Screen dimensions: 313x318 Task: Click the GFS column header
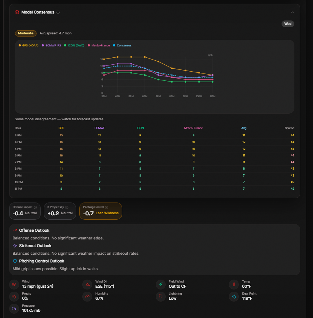(61, 128)
